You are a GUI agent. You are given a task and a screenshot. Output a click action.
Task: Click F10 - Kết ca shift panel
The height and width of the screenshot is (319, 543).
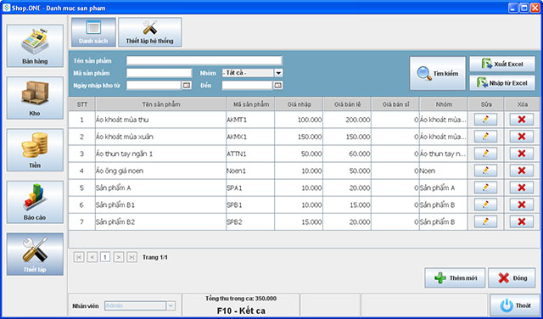pos(241,305)
